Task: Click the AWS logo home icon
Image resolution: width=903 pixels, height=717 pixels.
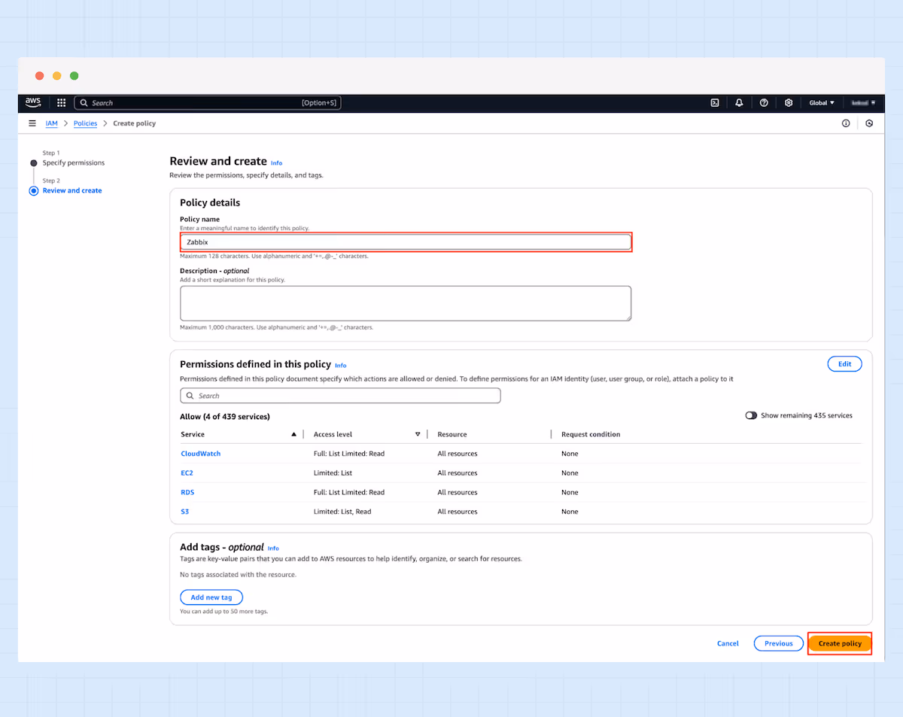Action: click(33, 102)
